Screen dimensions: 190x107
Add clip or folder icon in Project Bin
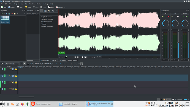2,14
